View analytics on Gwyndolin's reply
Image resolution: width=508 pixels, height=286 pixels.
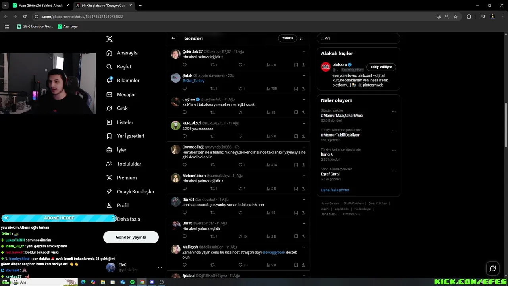(x=271, y=165)
